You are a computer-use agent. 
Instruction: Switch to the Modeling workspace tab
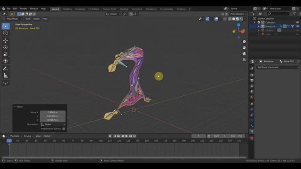point(67,9)
